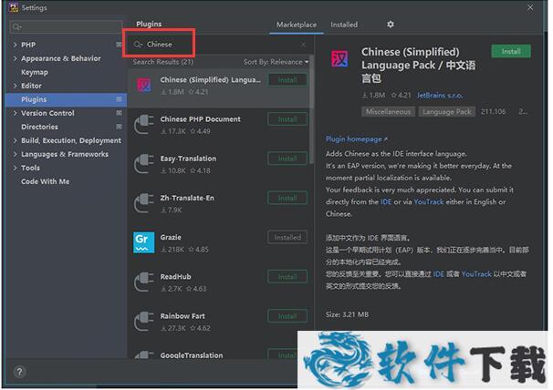This screenshot has height=390, width=553.
Task: Select Keymap in the settings tree
Action: 35,72
